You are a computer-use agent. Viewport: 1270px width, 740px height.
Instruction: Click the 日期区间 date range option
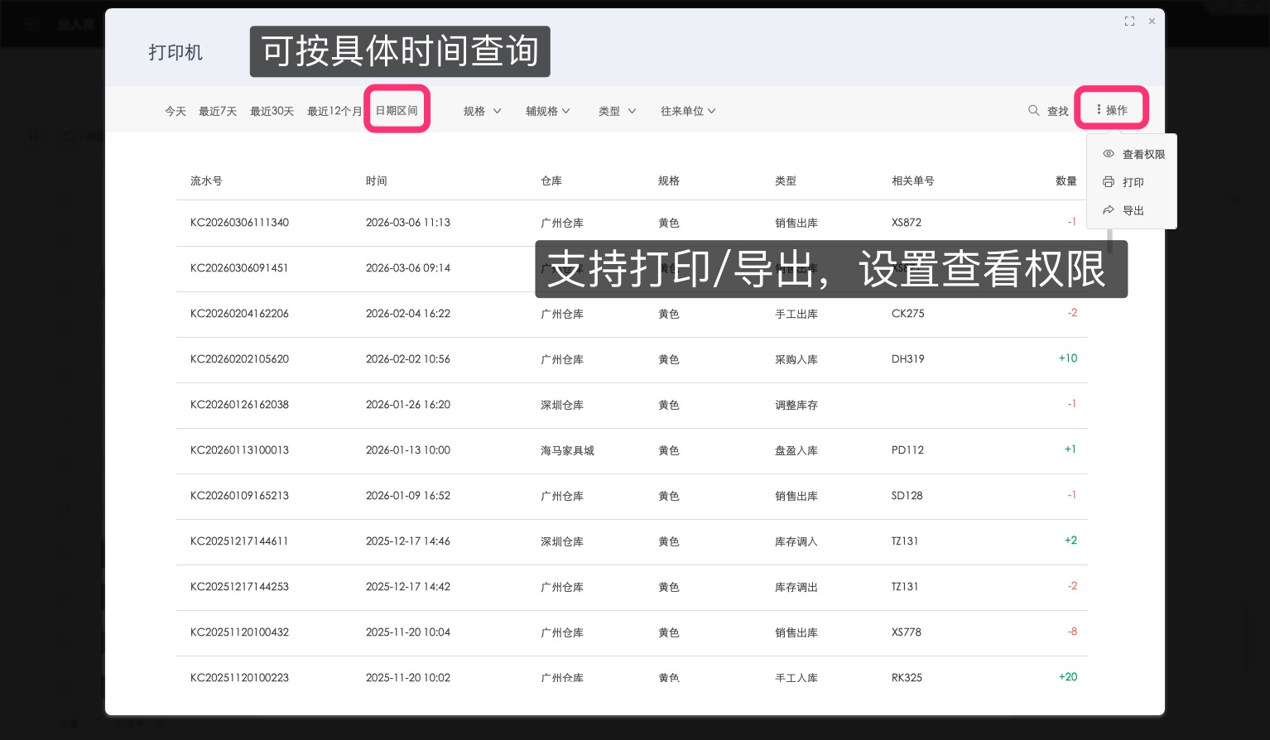coord(397,110)
